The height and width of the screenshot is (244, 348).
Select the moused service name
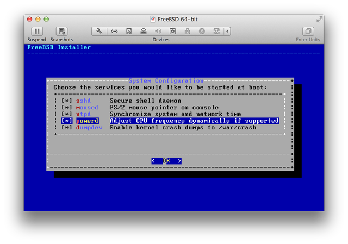click(87, 108)
